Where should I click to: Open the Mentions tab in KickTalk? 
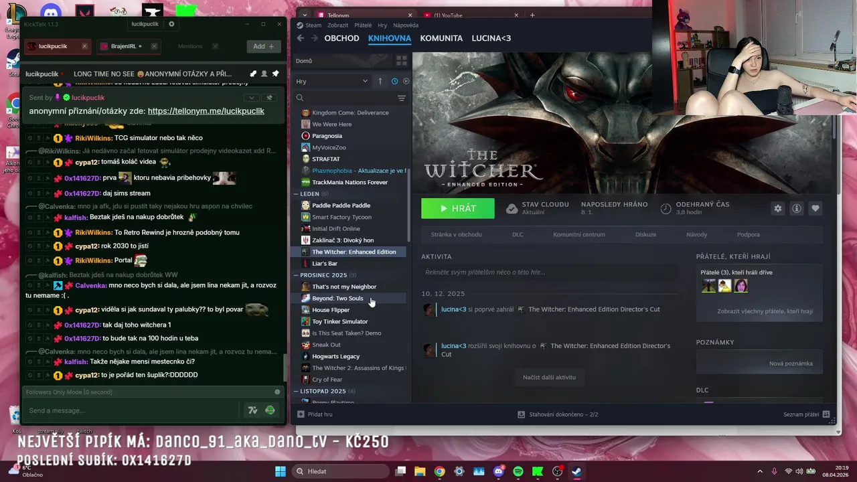(190, 46)
